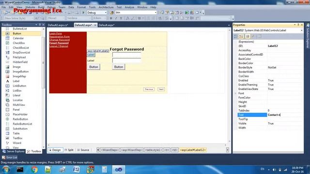The width and height of the screenshot is (310, 174).
Task: Choose the CheckBoxList control in Toolbox
Action: pyautogui.click(x=21, y=48)
